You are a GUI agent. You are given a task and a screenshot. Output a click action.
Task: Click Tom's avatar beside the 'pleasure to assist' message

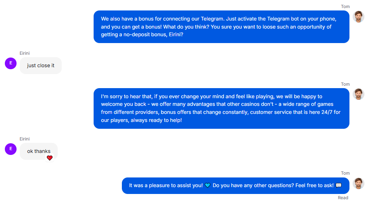pos(358,184)
